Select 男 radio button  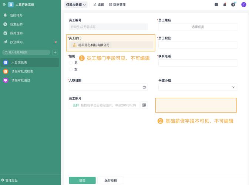point(71,63)
